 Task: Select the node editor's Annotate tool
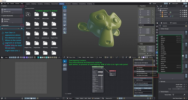[x=65, y=65]
